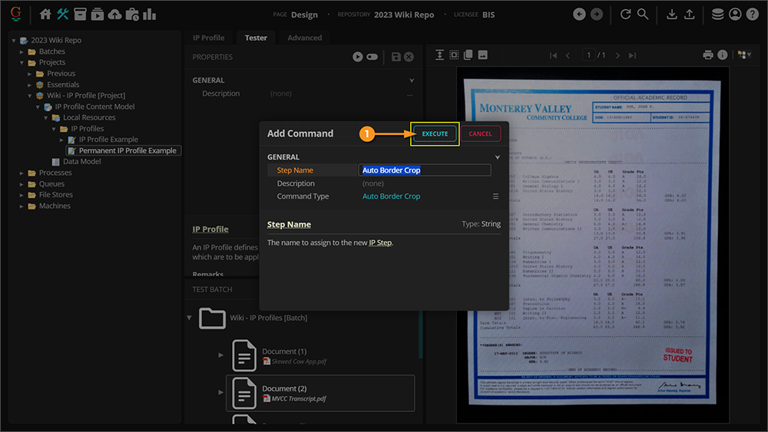Click the image picture icon in viewer toolbar

coord(483,54)
